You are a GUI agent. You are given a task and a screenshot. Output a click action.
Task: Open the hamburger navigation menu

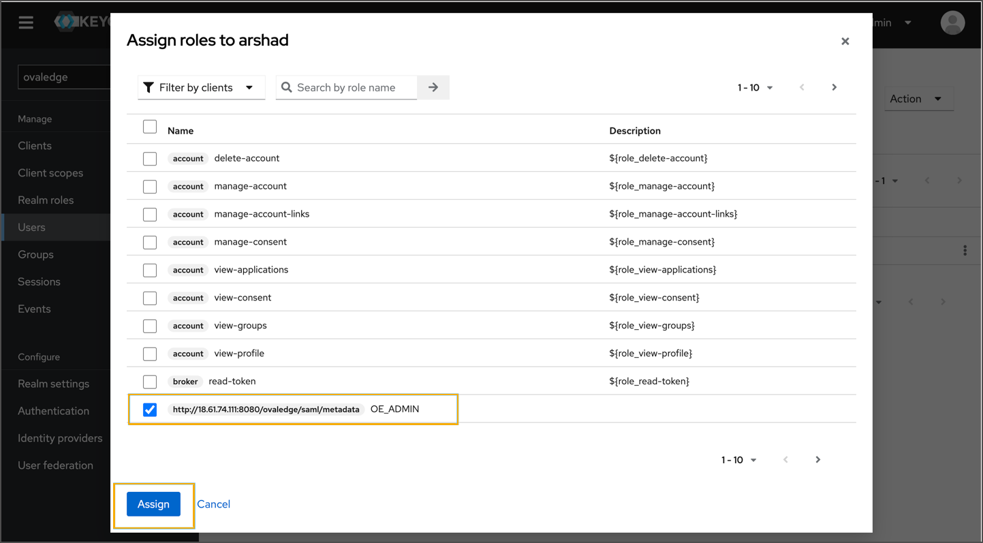tap(26, 23)
